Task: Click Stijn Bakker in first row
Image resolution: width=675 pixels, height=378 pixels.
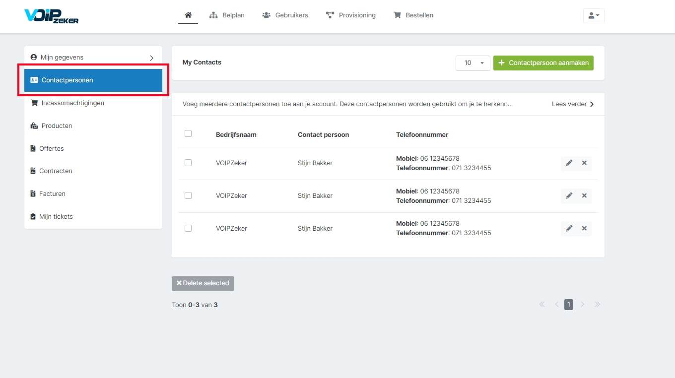Action: pyautogui.click(x=315, y=163)
